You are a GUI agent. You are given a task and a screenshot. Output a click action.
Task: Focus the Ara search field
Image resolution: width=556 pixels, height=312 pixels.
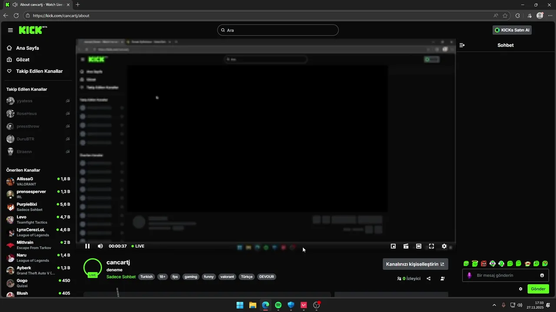point(278,30)
